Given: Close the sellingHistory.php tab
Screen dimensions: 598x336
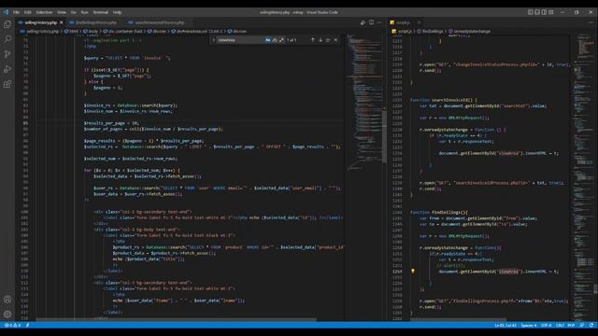Looking at the screenshot, I should point(62,22).
